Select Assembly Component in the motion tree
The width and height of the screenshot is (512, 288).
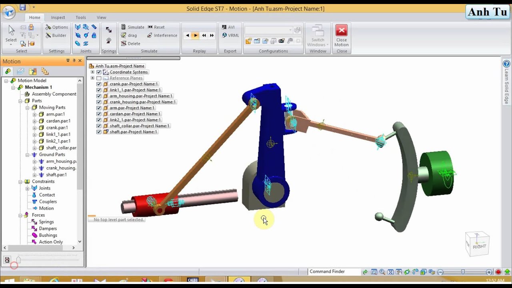click(x=54, y=94)
